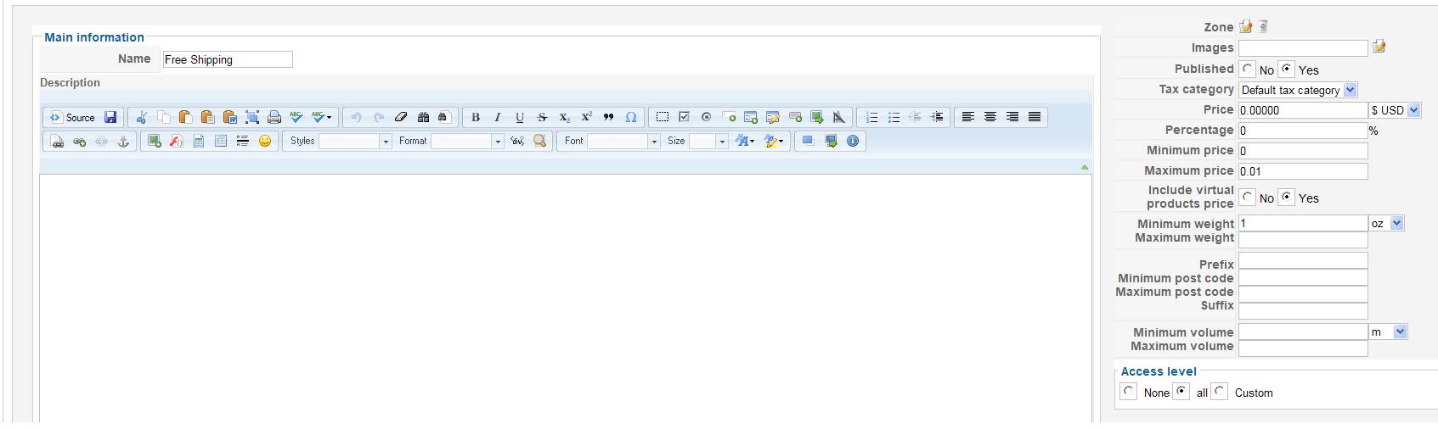
Task: Toggle Italic formatting
Action: (x=498, y=118)
